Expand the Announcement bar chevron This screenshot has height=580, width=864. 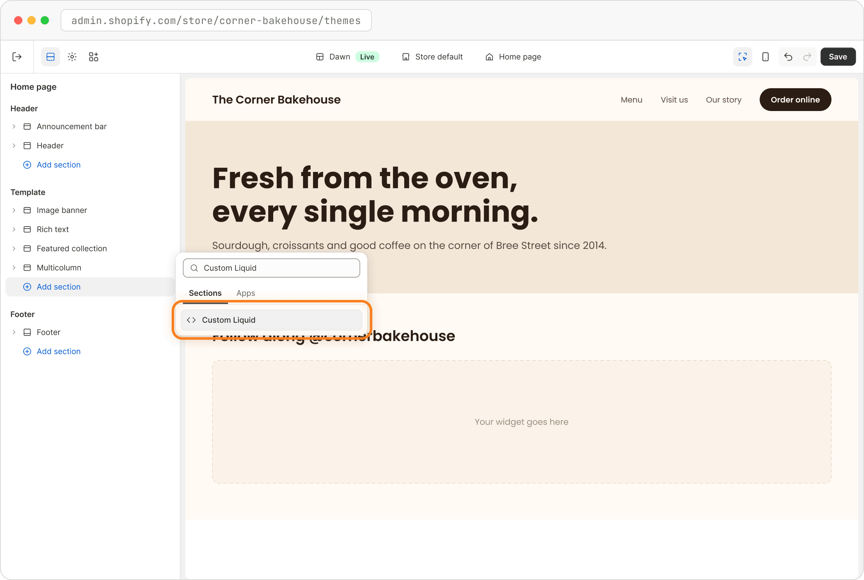(14, 126)
